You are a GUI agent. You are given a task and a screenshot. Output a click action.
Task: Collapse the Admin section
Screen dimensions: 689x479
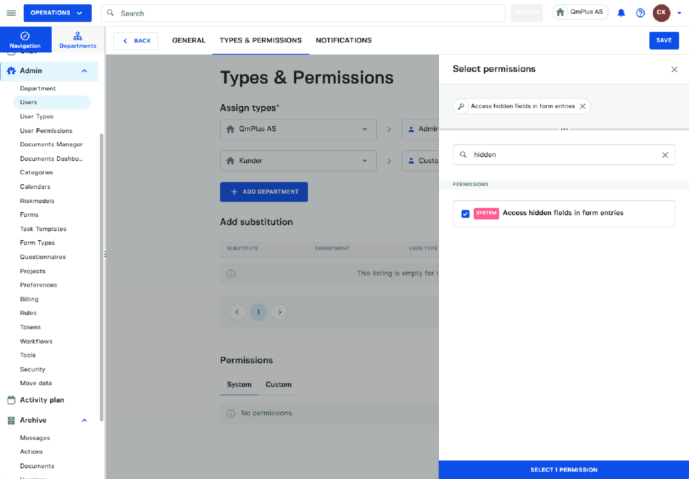[84, 71]
